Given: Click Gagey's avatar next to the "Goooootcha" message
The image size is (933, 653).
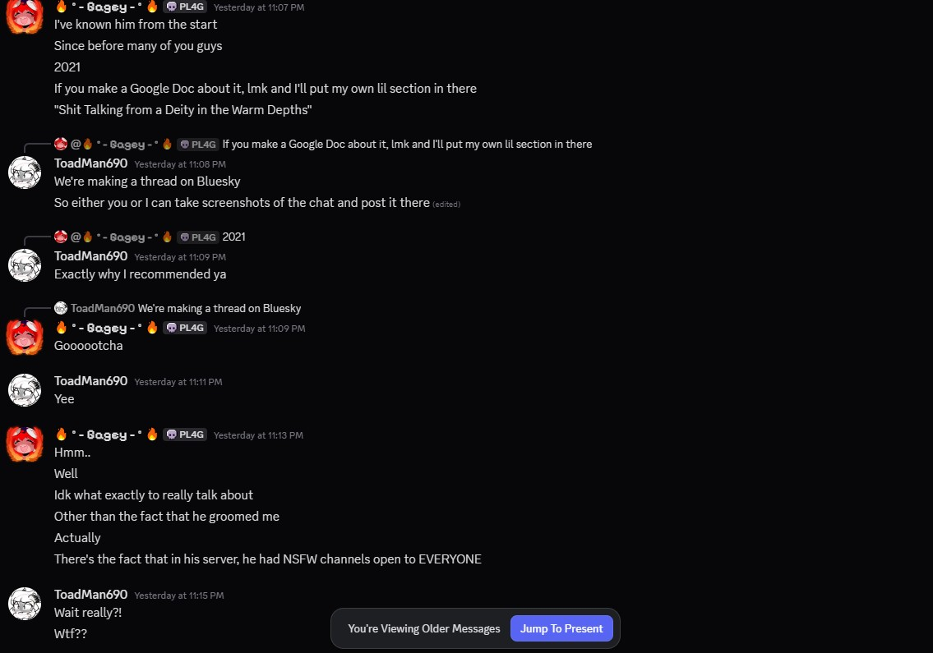Looking at the screenshot, I should 25,337.
